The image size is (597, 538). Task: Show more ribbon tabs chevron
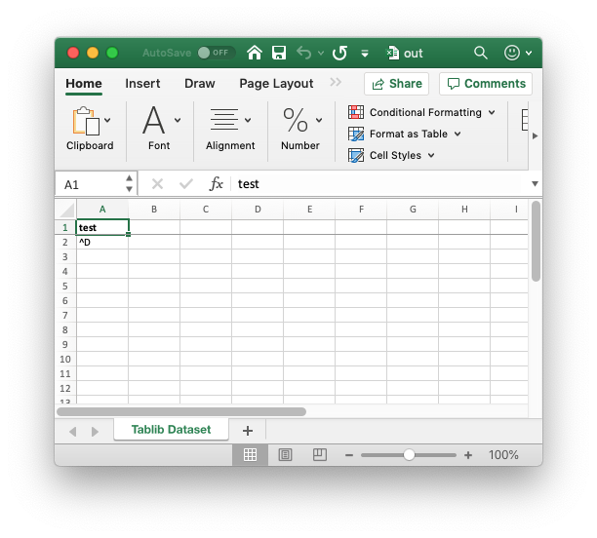click(336, 82)
